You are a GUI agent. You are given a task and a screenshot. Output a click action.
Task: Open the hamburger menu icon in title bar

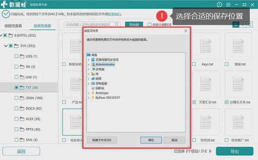[228, 5]
